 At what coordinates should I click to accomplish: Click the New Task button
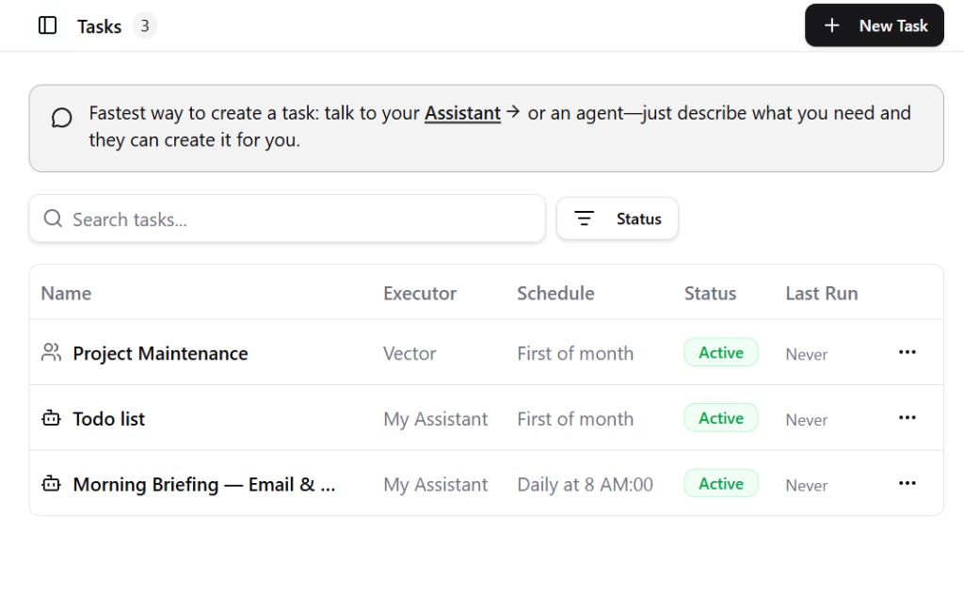(x=874, y=25)
